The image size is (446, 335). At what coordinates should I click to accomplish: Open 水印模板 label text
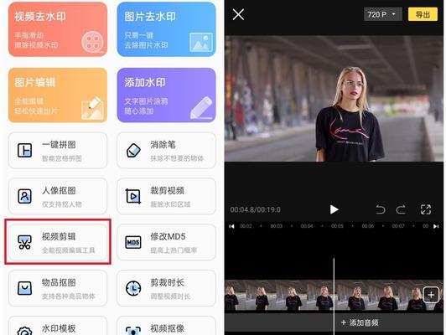(59, 328)
